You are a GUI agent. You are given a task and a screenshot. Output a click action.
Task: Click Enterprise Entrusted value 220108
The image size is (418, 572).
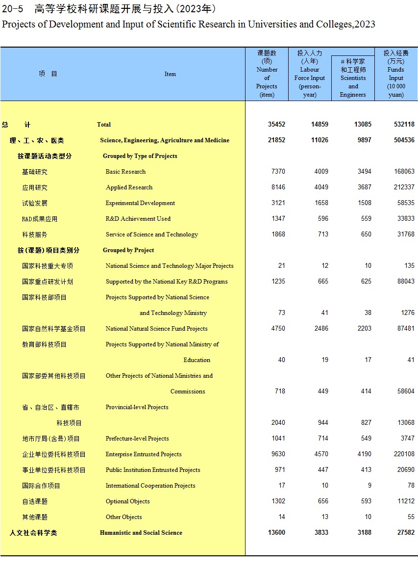pos(404,454)
